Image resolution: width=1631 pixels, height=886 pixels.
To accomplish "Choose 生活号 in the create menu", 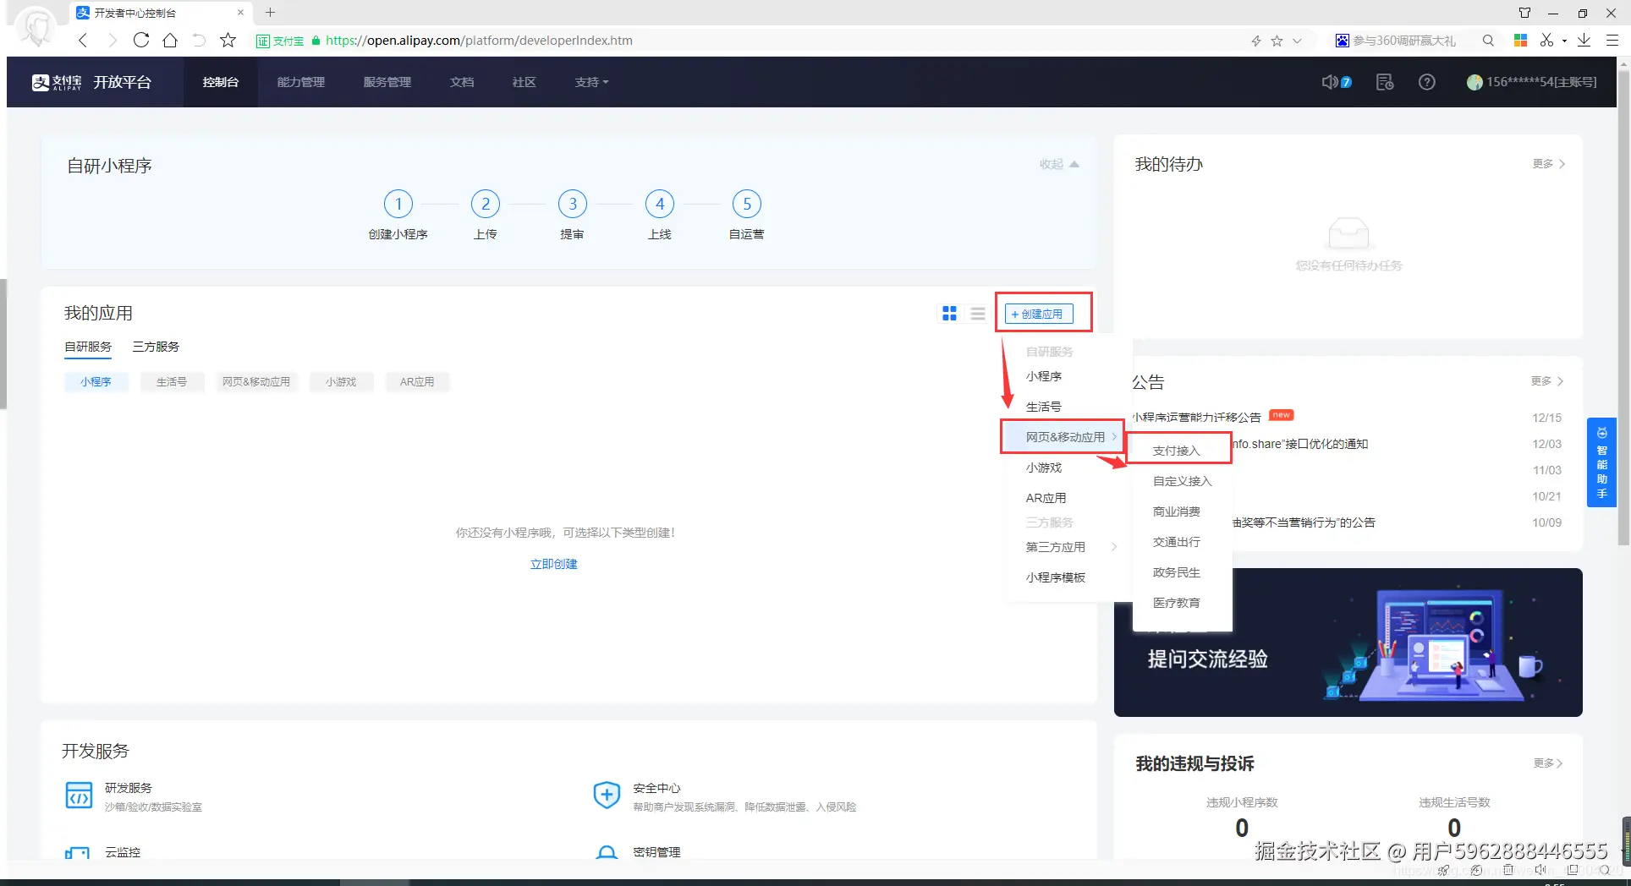I will (1043, 407).
